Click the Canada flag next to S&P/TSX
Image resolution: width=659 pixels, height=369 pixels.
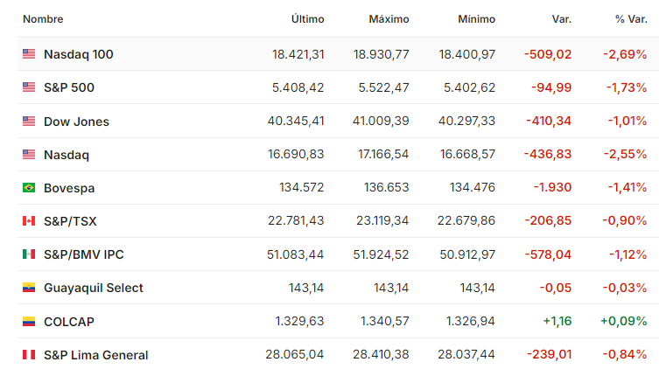click(x=29, y=220)
